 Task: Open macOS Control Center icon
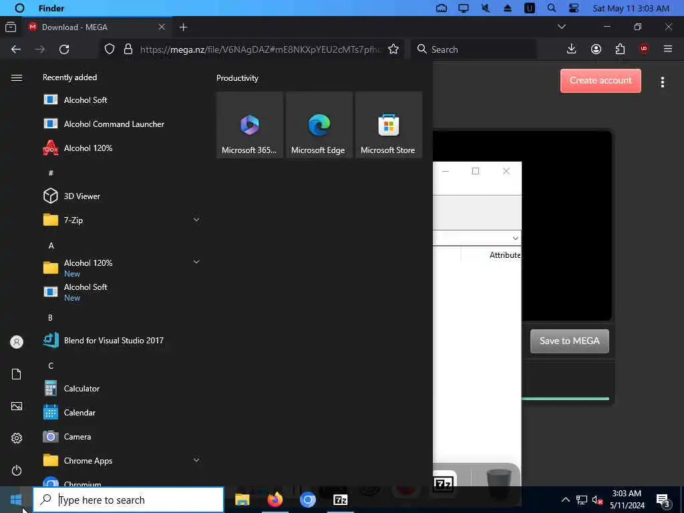[573, 8]
